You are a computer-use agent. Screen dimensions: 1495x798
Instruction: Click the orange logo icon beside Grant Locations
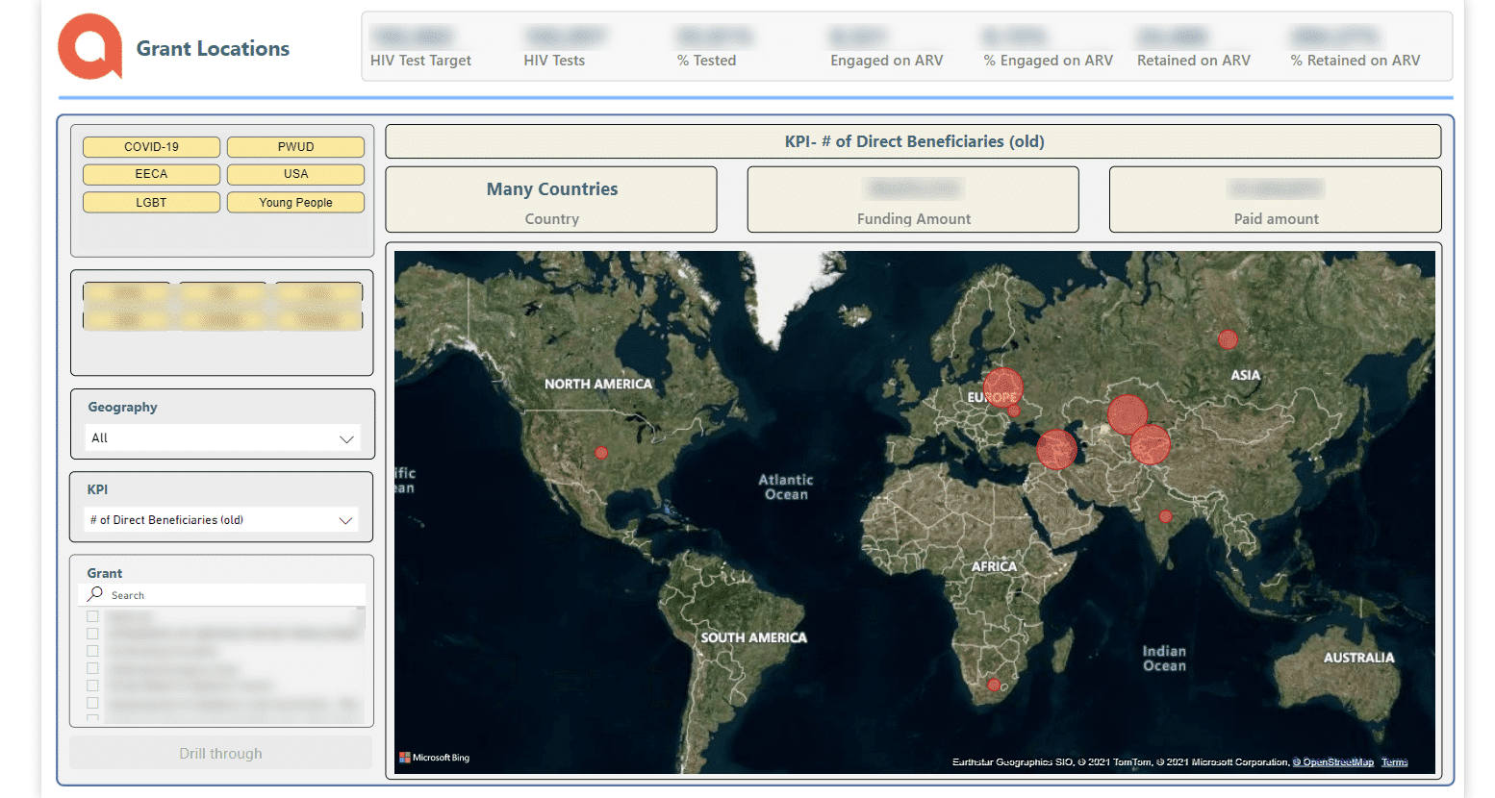90,46
